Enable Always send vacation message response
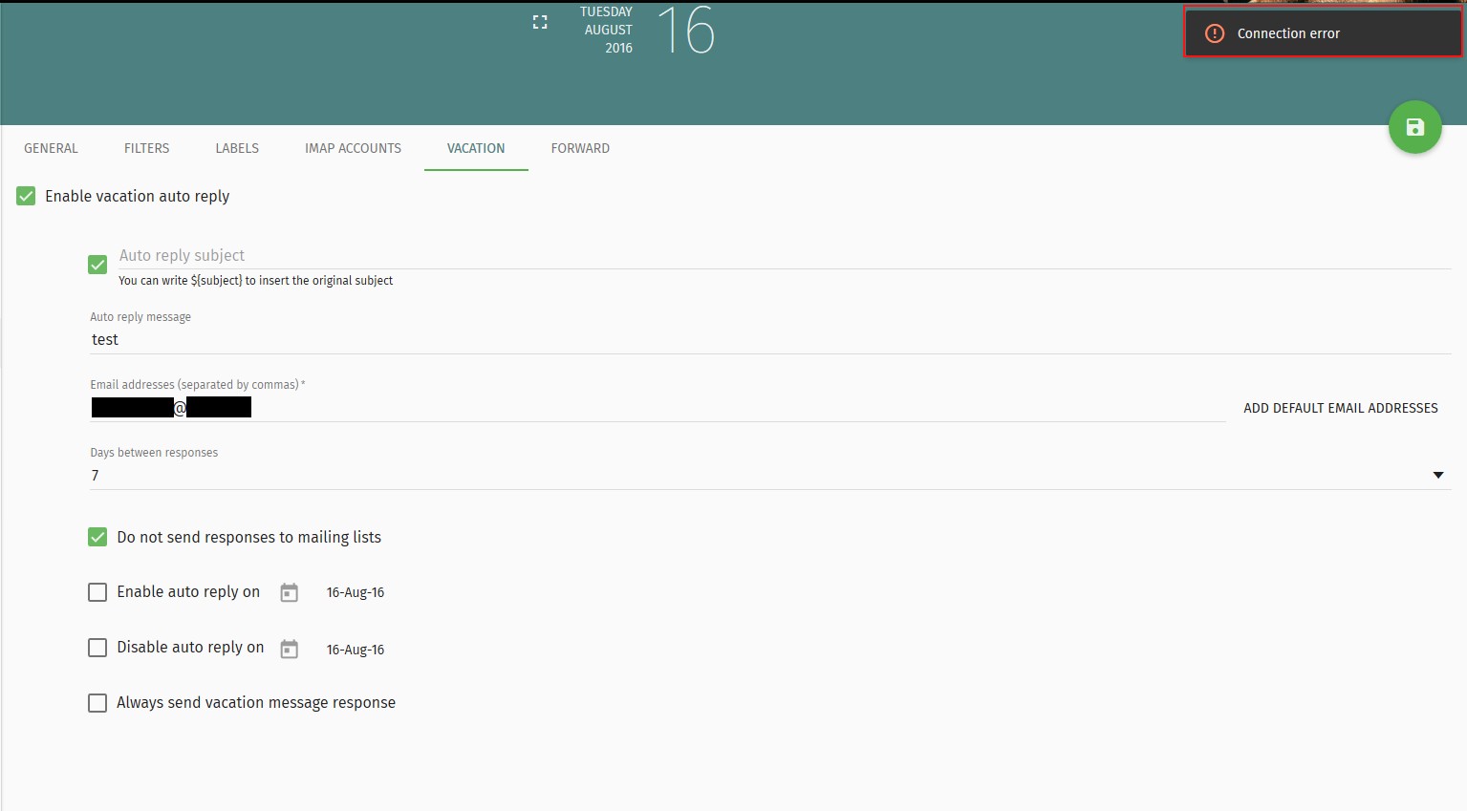 click(97, 703)
